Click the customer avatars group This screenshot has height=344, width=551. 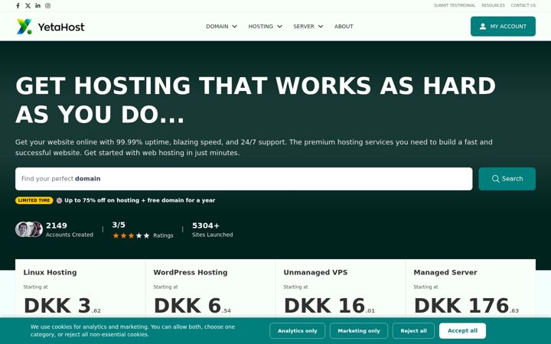[x=29, y=229]
